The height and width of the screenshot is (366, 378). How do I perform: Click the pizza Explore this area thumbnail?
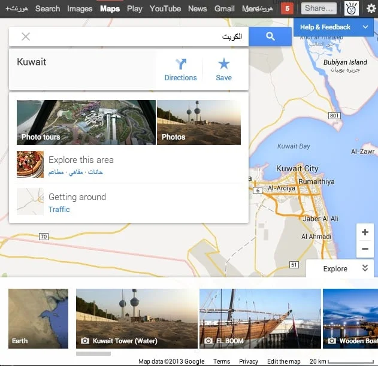(x=30, y=165)
